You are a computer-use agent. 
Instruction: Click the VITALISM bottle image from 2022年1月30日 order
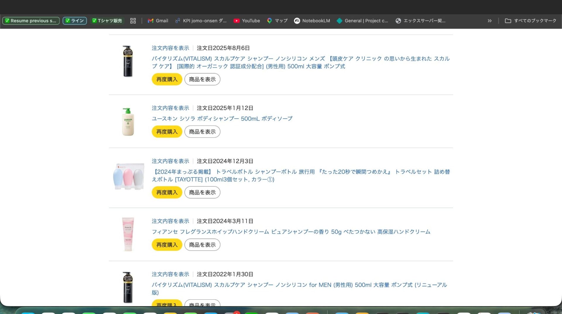tap(128, 288)
